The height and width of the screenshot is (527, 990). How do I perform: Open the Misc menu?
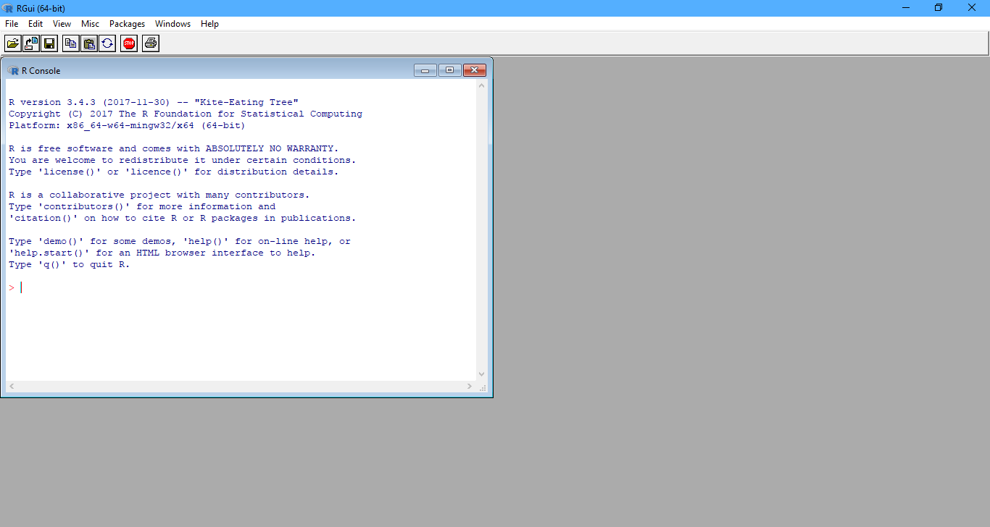coord(90,24)
